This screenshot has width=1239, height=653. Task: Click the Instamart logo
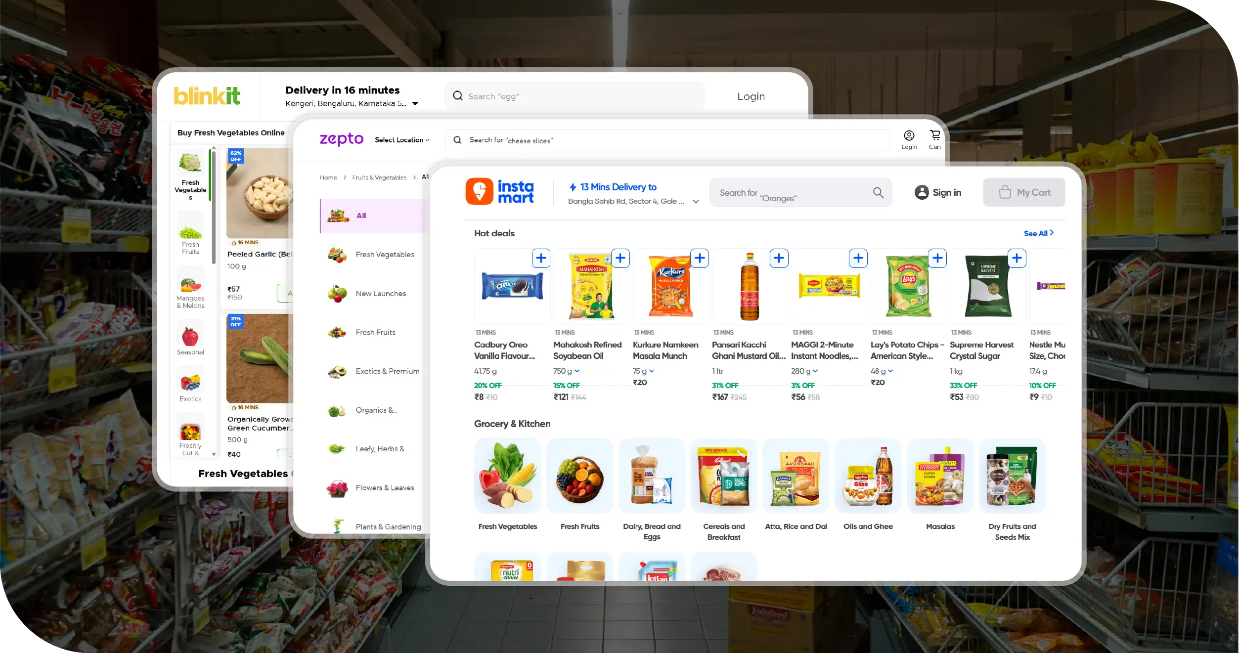pyautogui.click(x=499, y=192)
